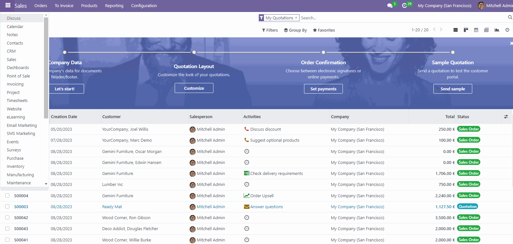Screen dimensions: 513x244
Task: Select checkbox for order S00042
Action: point(7,217)
